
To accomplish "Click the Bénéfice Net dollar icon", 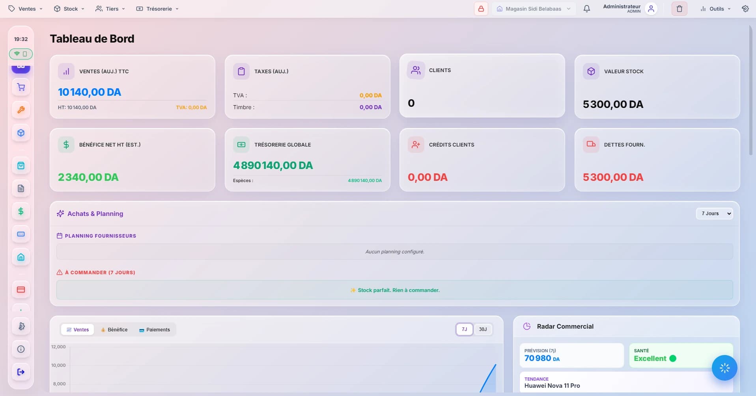I will (66, 145).
